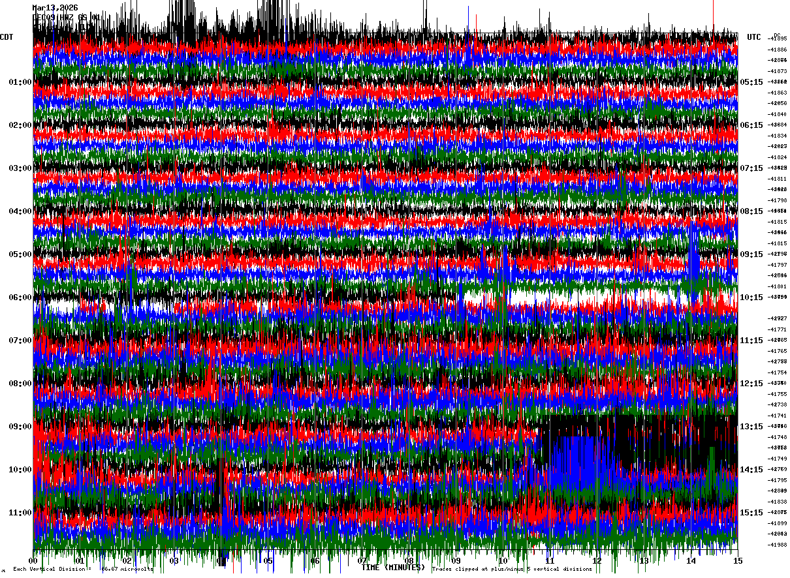Click minute tick 09 on time axis
This screenshot has width=790, height=578.
click(456, 560)
